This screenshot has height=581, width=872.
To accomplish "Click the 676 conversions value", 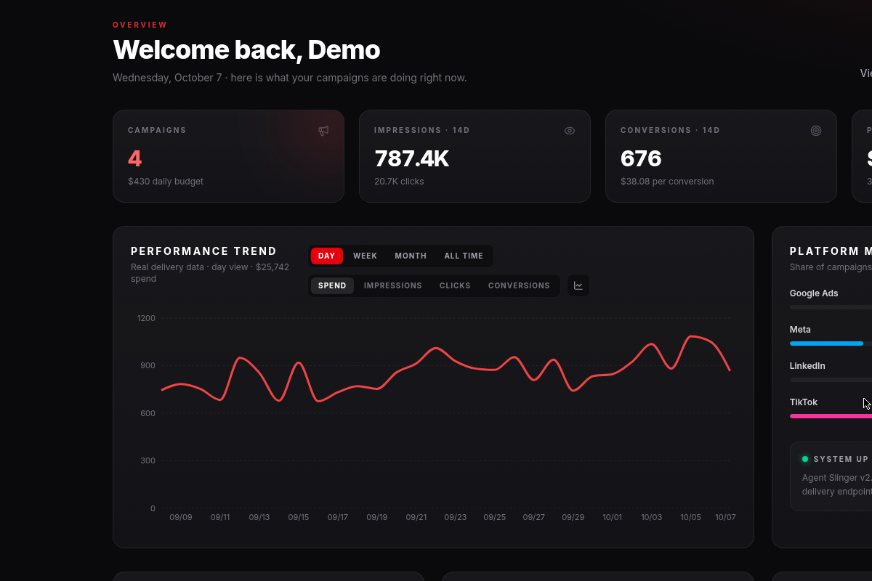I will [x=641, y=158].
